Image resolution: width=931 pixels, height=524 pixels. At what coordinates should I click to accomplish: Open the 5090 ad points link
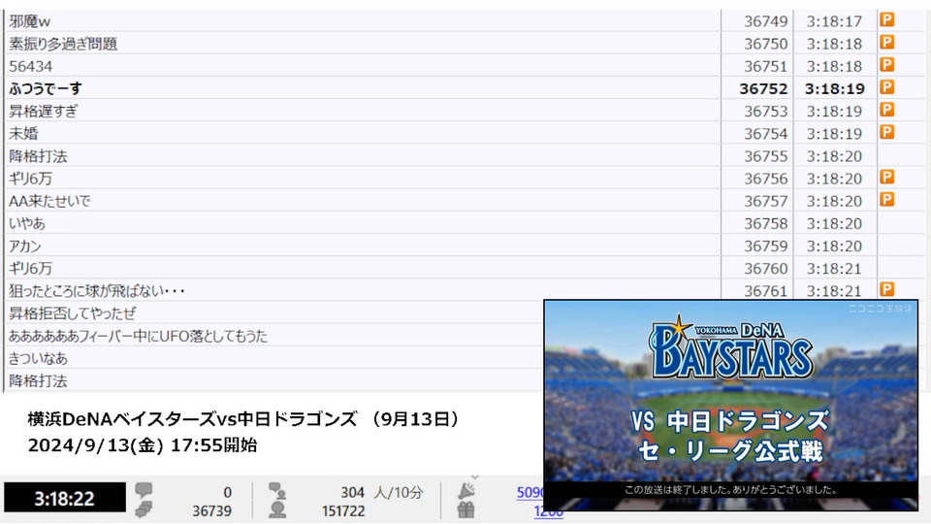(x=530, y=493)
